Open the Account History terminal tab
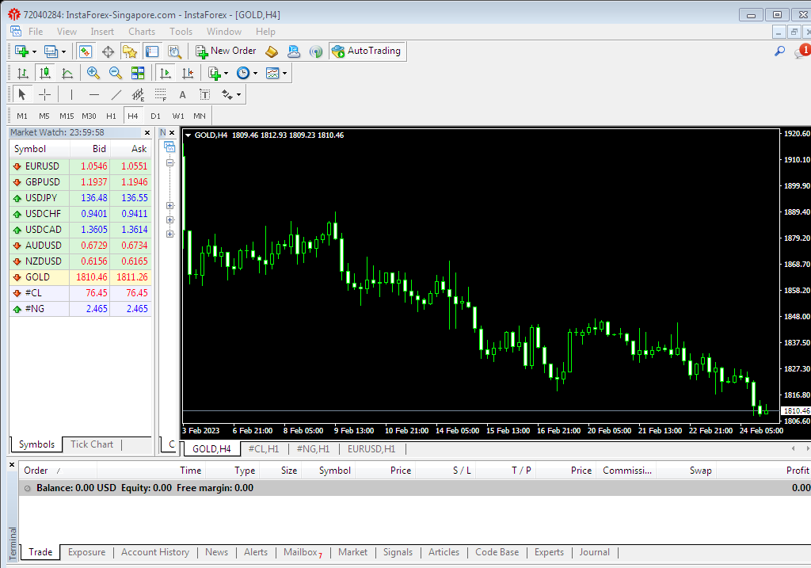811x568 pixels. pyautogui.click(x=155, y=552)
